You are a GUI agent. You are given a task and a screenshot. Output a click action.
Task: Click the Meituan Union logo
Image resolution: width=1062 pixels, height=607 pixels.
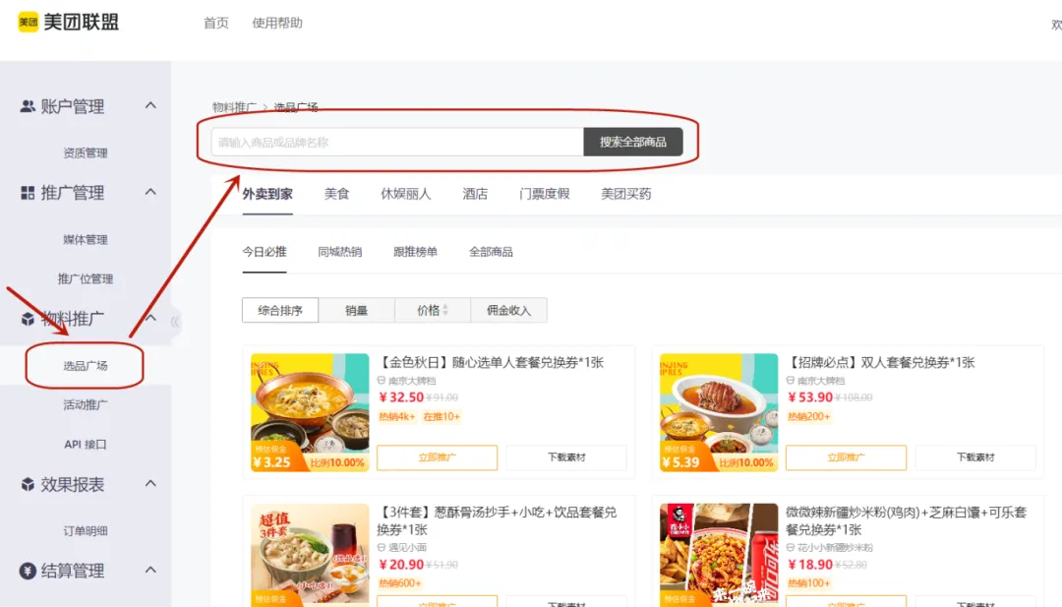pyautogui.click(x=68, y=22)
